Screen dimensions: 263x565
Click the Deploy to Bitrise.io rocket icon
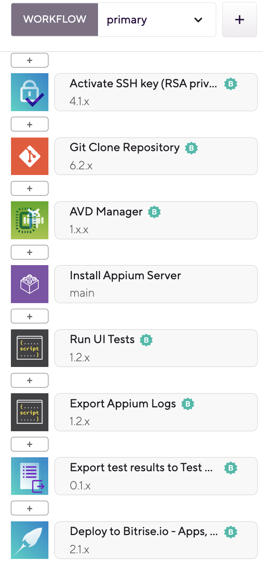(29, 540)
